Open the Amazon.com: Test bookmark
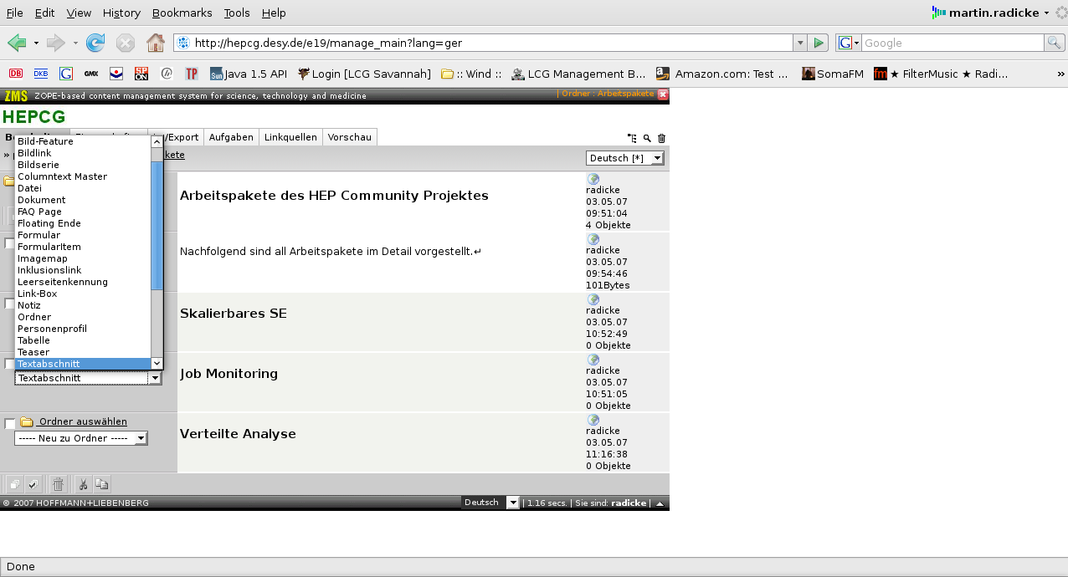 pos(722,74)
